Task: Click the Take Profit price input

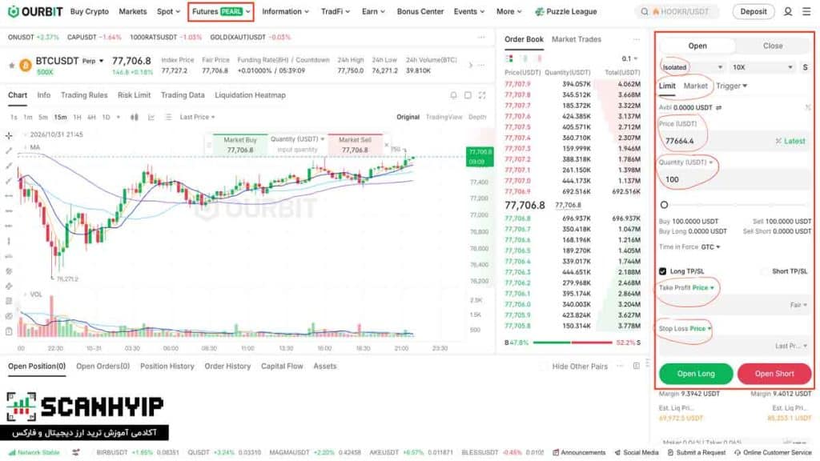Action: [x=735, y=305]
